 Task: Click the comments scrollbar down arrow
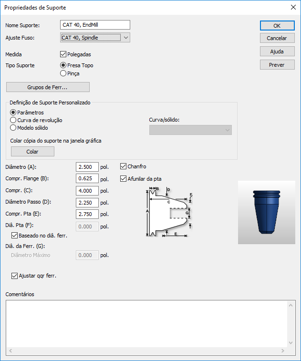tap(291, 343)
